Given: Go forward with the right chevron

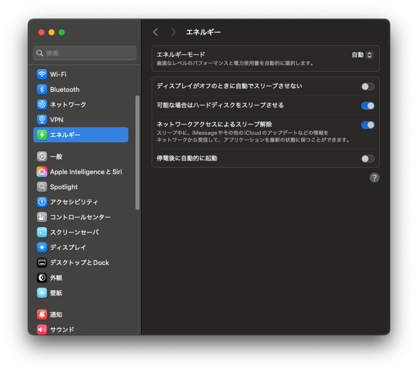Looking at the screenshot, I should point(173,32).
